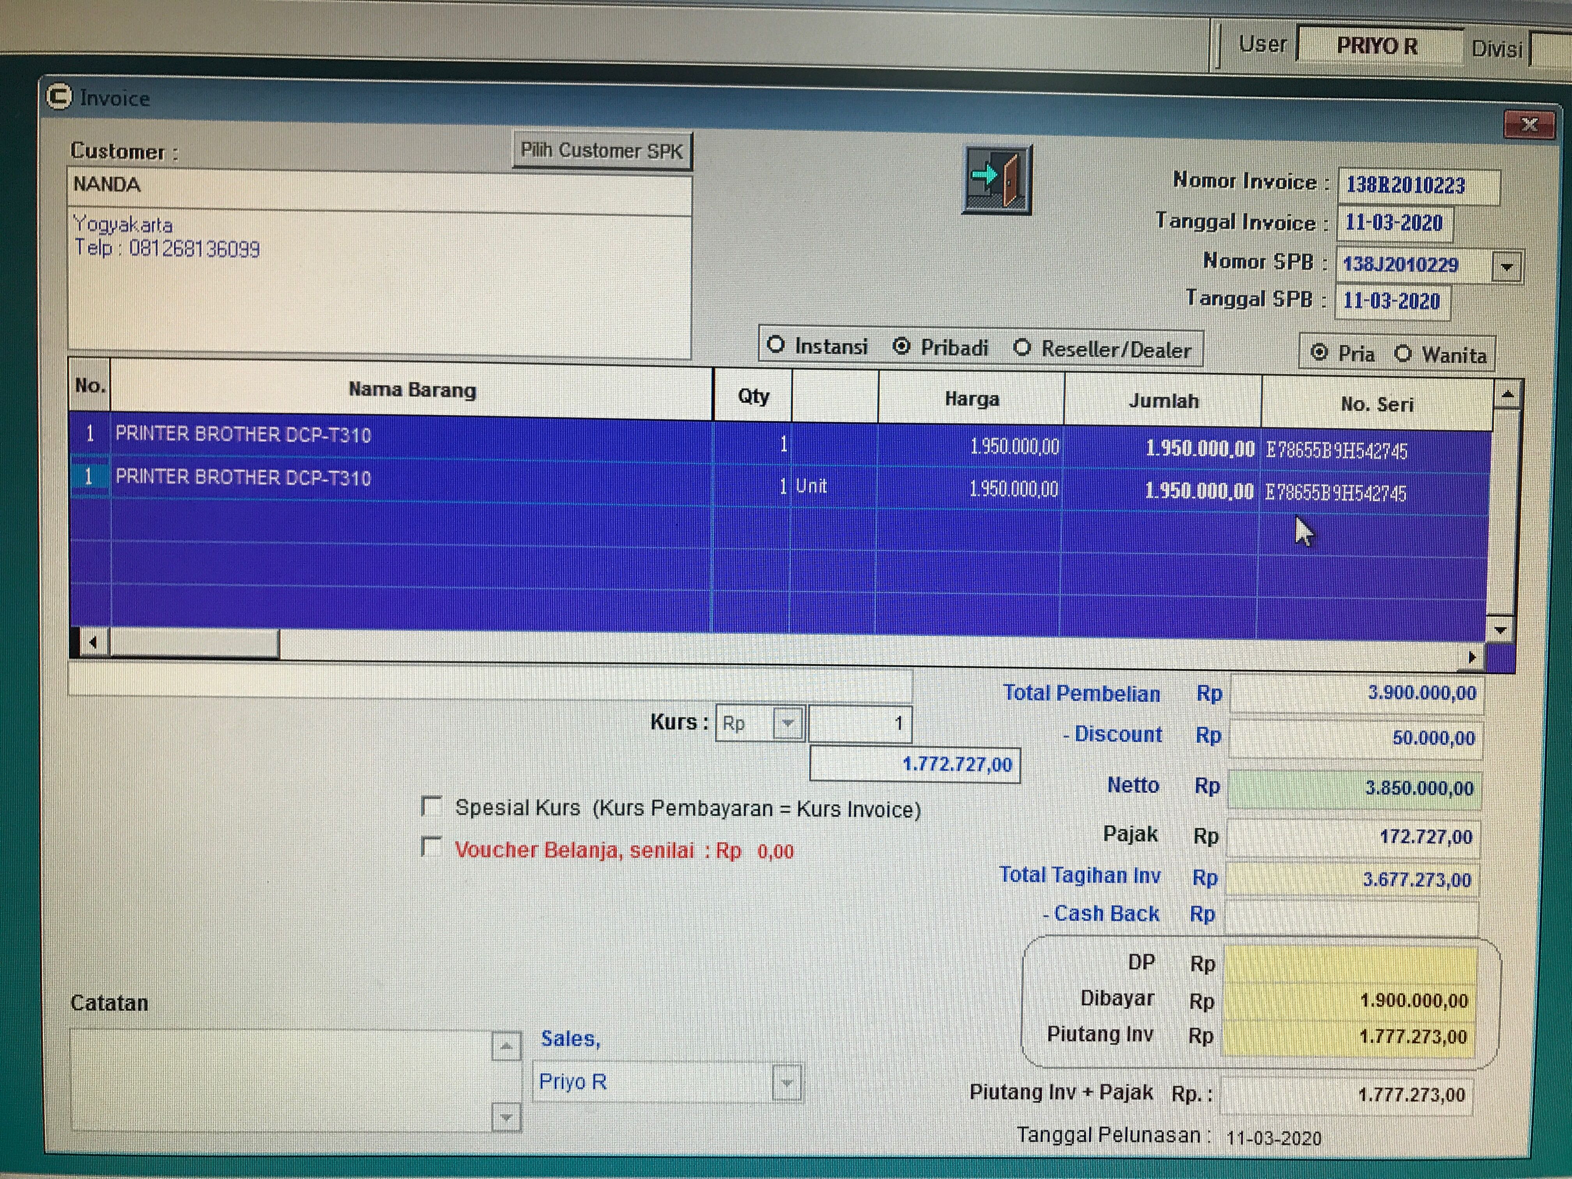Click Catatan scroll up arrow

[506, 1046]
